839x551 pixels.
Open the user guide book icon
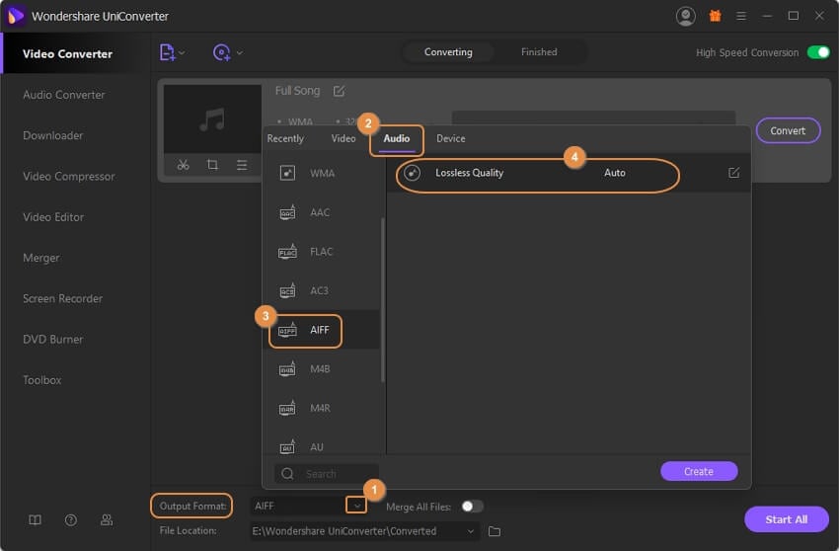(35, 520)
